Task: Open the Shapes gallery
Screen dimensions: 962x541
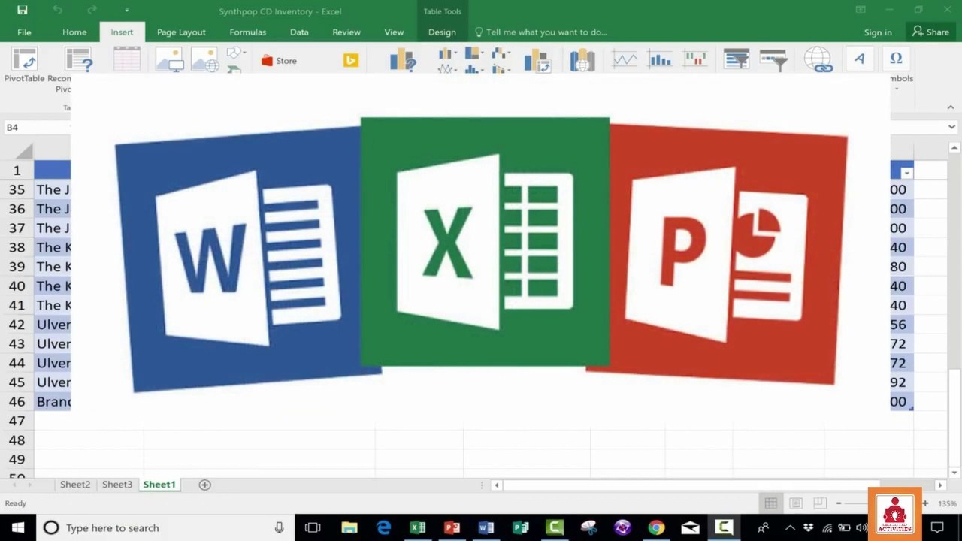Action: [236, 53]
